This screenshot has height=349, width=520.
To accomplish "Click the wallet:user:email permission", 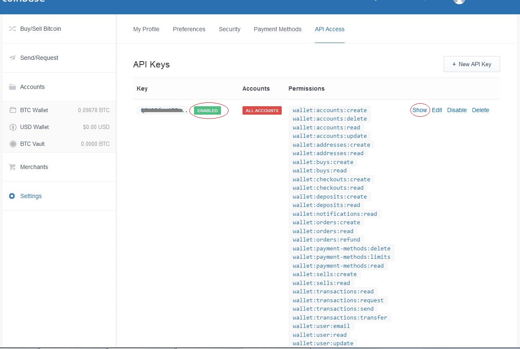I will pos(321,326).
